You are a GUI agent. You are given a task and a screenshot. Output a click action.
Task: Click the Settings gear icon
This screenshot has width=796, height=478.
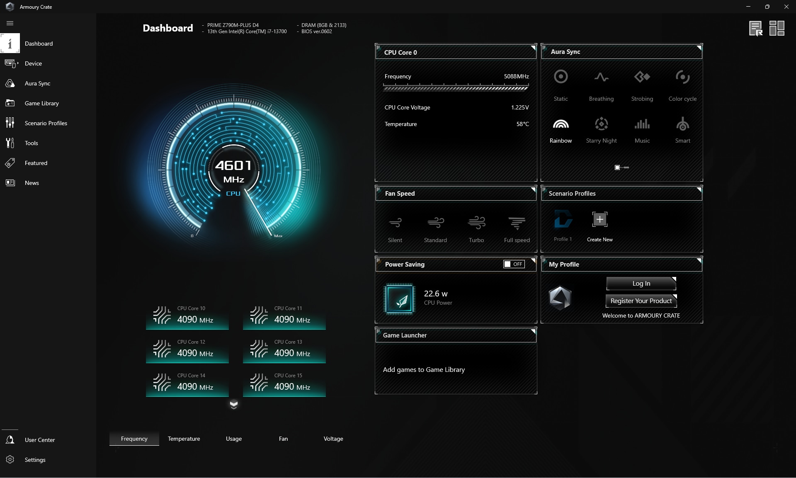(10, 460)
